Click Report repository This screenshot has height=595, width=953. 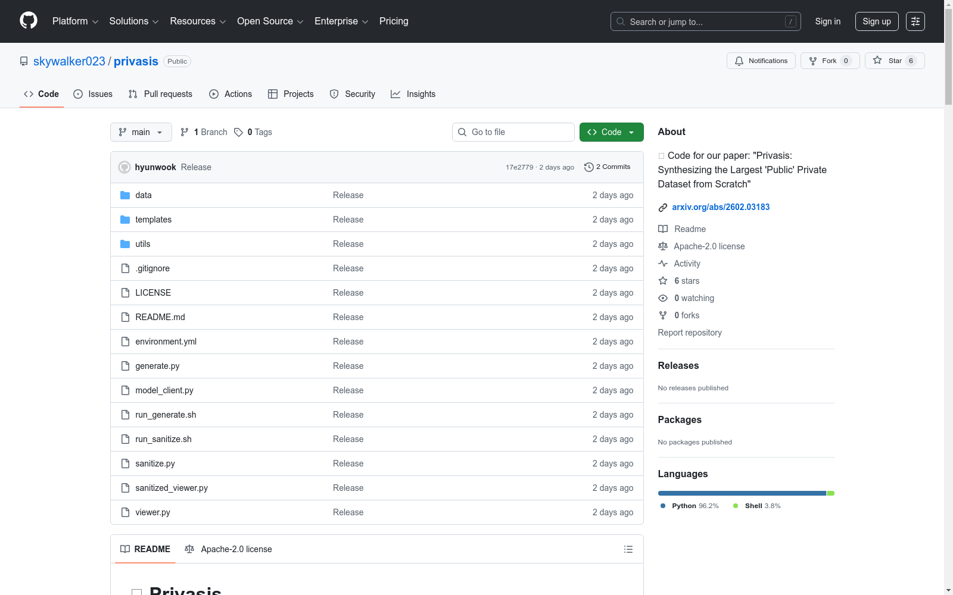click(x=690, y=333)
